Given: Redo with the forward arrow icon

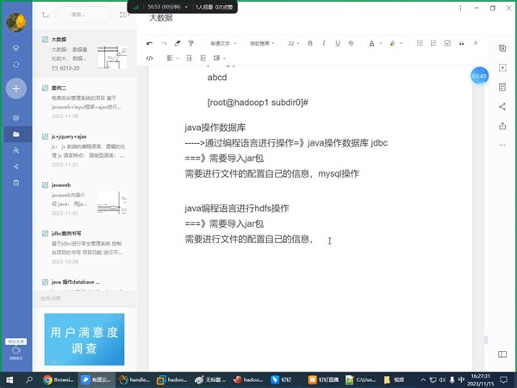Looking at the screenshot, I should [x=164, y=43].
